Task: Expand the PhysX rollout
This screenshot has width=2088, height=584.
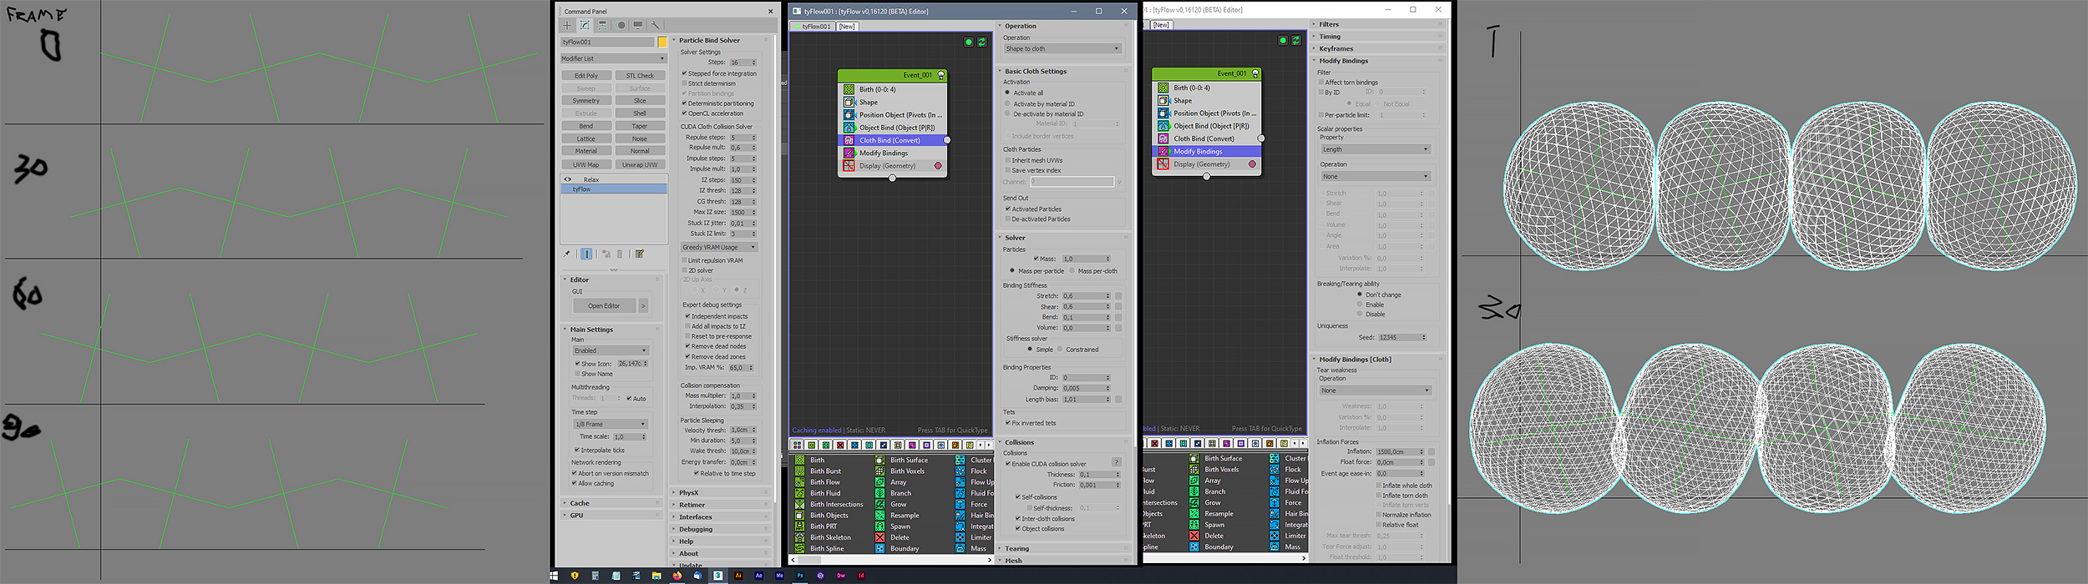Action: 720,492
